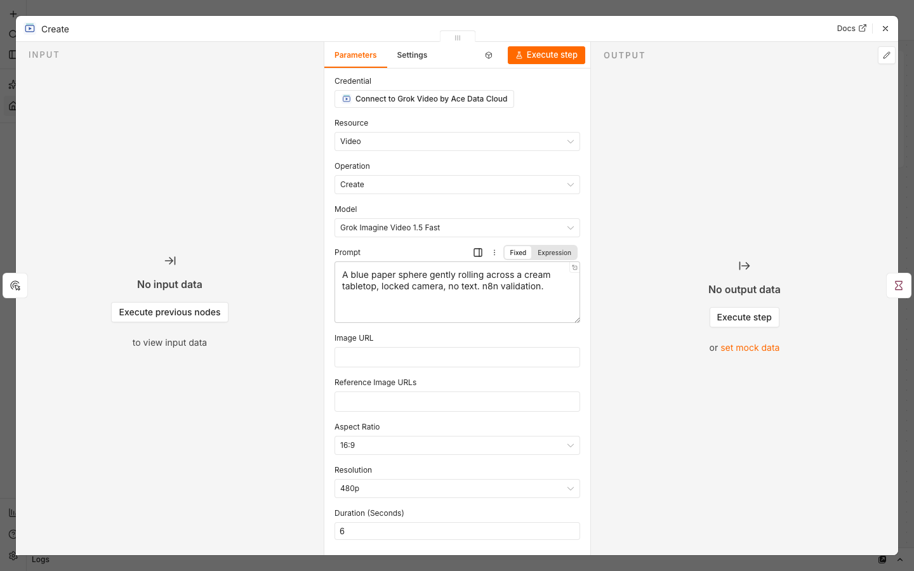Viewport: 914px width, 571px height.
Task: Click the settings gear in left sidebar
Action: tap(13, 556)
